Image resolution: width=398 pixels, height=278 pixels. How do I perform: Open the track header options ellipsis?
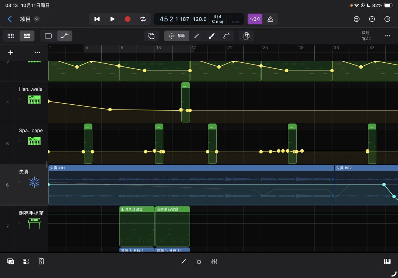[37, 53]
